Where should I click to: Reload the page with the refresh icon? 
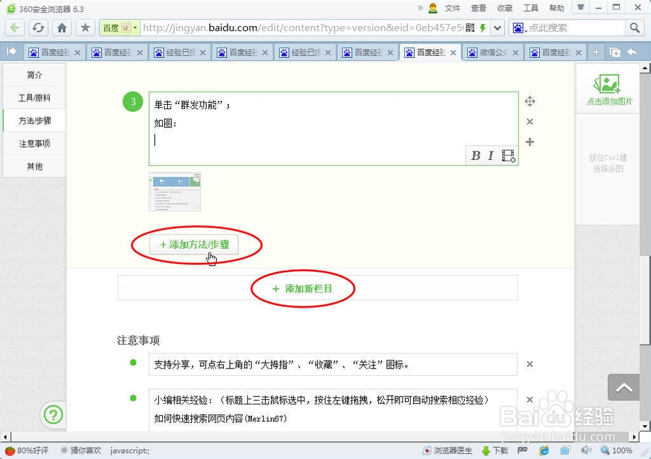coord(38,28)
